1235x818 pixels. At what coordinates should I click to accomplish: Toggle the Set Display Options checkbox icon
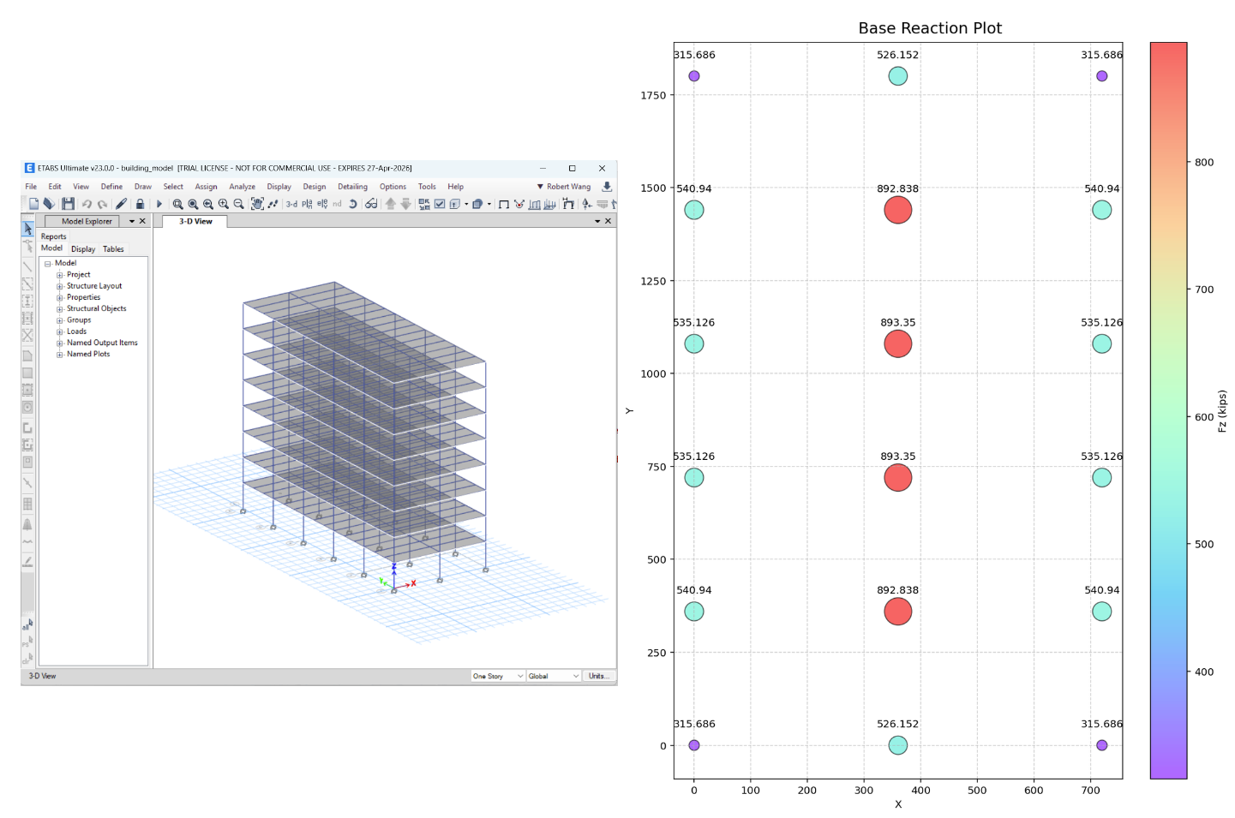pos(440,204)
